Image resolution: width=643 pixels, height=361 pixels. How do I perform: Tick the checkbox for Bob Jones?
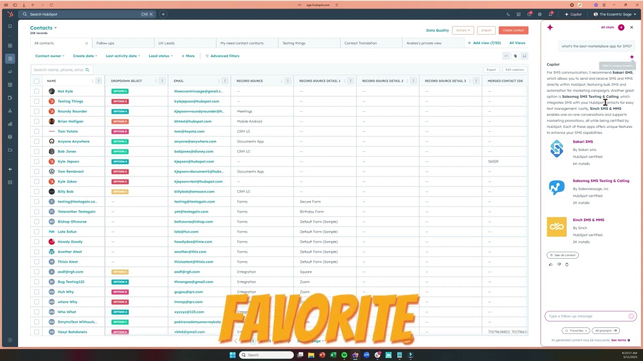[x=37, y=151]
